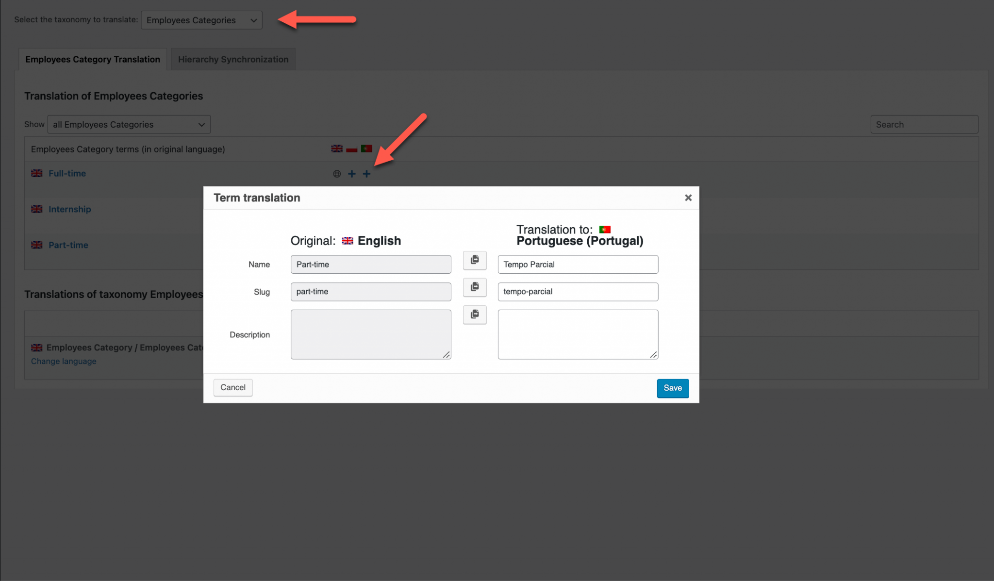Switch to Employees Category Translation tab
994x581 pixels.
pos(93,59)
